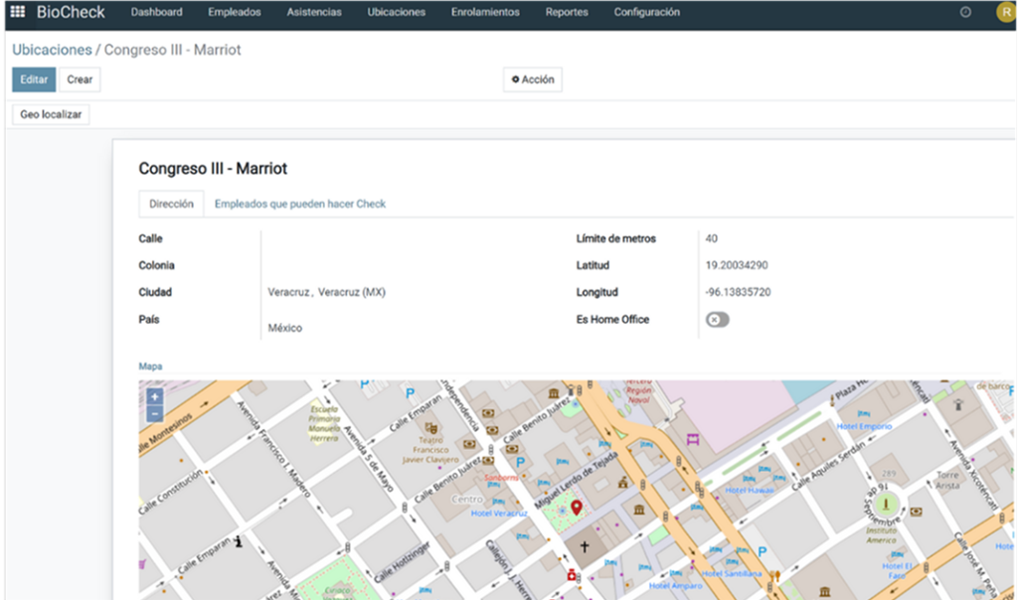
Task: Open the Reportes menu
Action: pos(567,13)
